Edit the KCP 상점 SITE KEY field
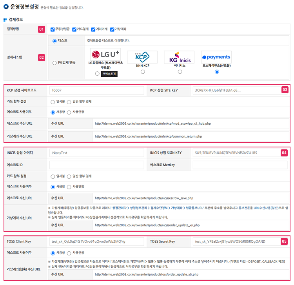Viewport: 294px width, 285px height. [240, 91]
